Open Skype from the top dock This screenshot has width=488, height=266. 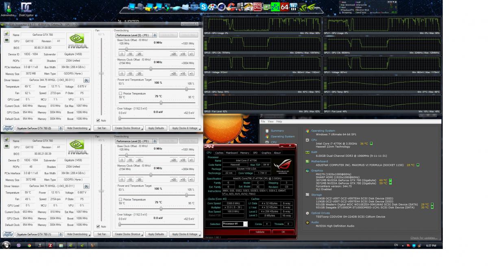(203, 6)
